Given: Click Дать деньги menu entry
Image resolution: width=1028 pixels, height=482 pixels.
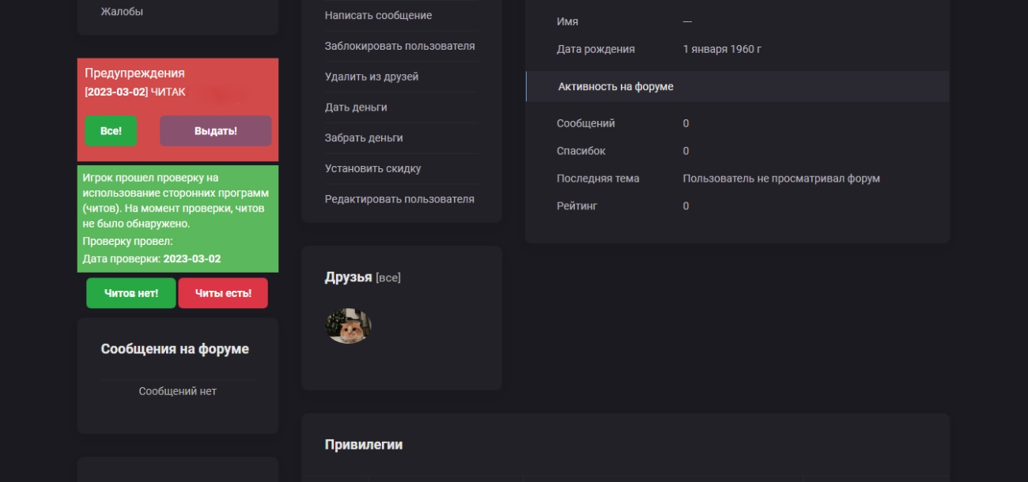Looking at the screenshot, I should (x=356, y=107).
